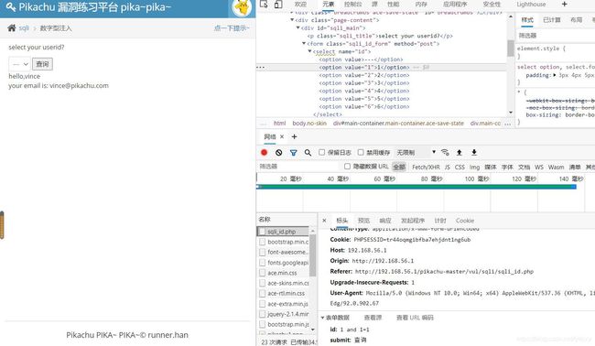This screenshot has width=595, height=346.
Task: Click the request list vertical scrollbar thumb
Action: click(x=312, y=255)
